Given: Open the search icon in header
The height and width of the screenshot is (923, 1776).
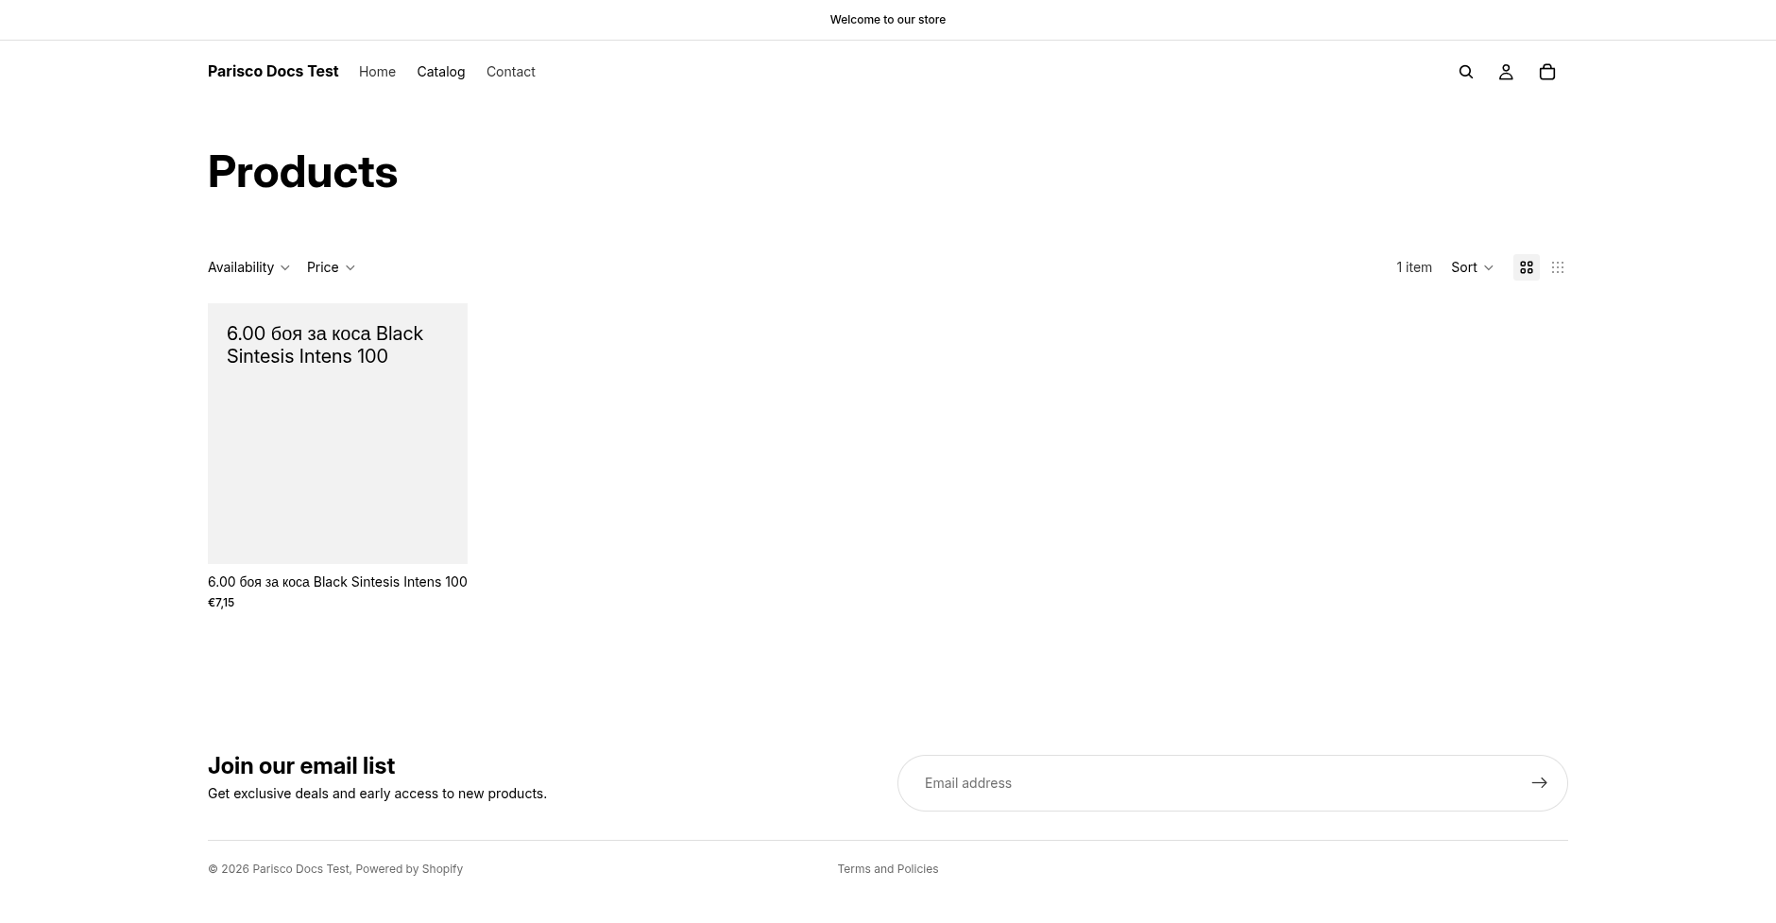Looking at the screenshot, I should (x=1465, y=72).
